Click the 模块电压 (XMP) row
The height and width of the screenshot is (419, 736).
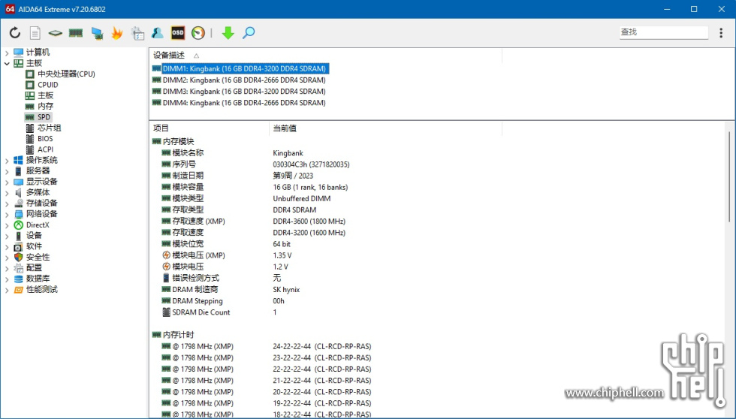[x=226, y=255]
